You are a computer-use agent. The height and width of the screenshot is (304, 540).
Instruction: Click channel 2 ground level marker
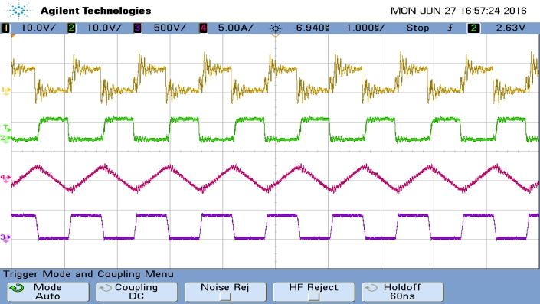click(x=5, y=139)
